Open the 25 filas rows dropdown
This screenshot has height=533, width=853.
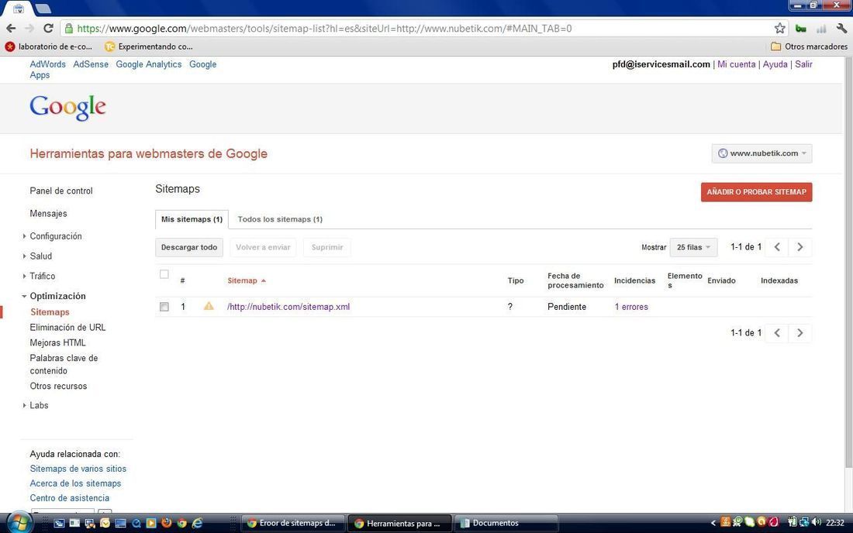coord(693,247)
